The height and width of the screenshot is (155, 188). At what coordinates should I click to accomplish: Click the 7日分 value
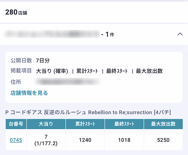[43, 61]
